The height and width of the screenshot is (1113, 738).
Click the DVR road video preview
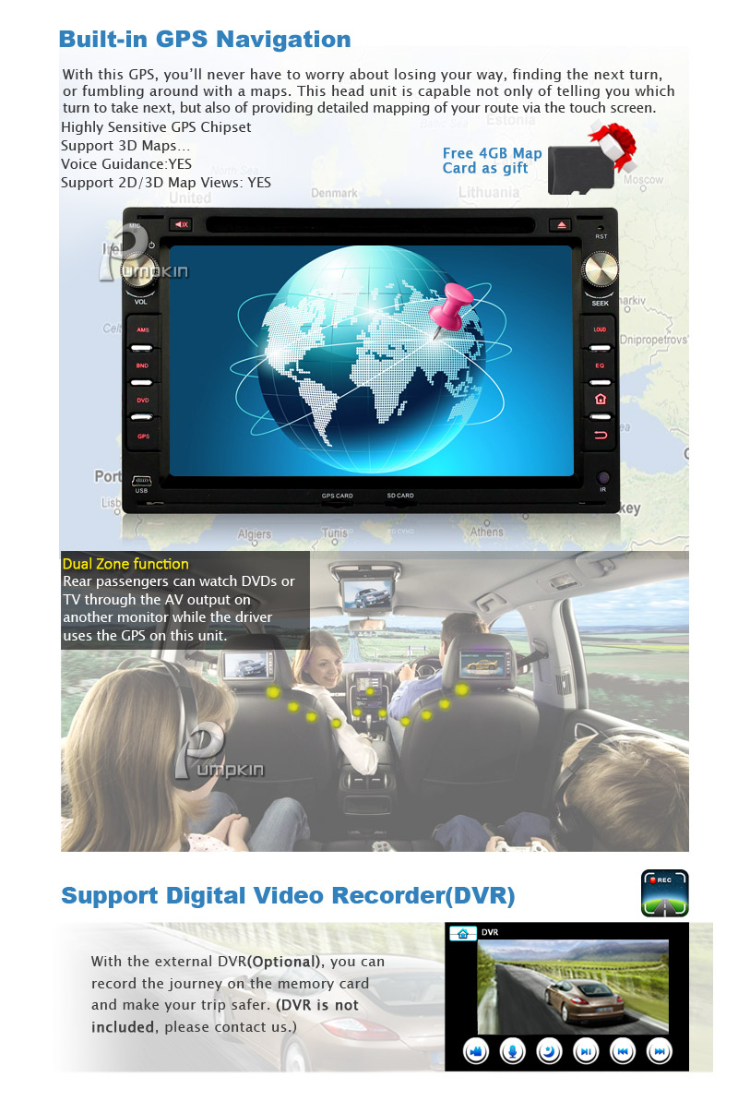(572, 987)
